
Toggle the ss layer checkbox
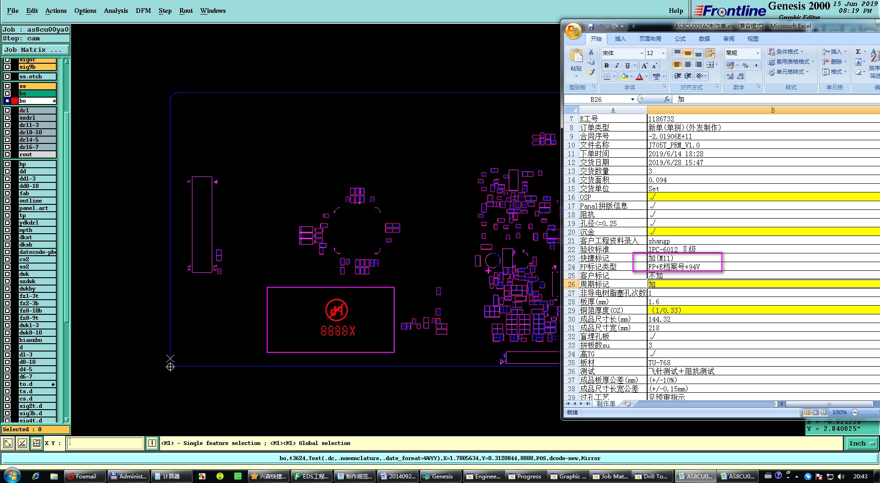(x=7, y=86)
